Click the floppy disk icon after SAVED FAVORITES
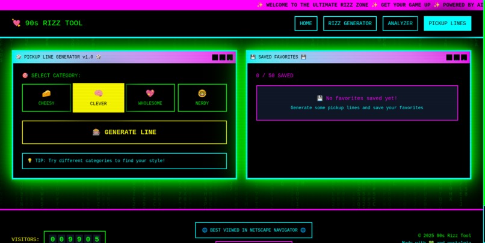Screen dimensions: 485x243 click(303, 57)
